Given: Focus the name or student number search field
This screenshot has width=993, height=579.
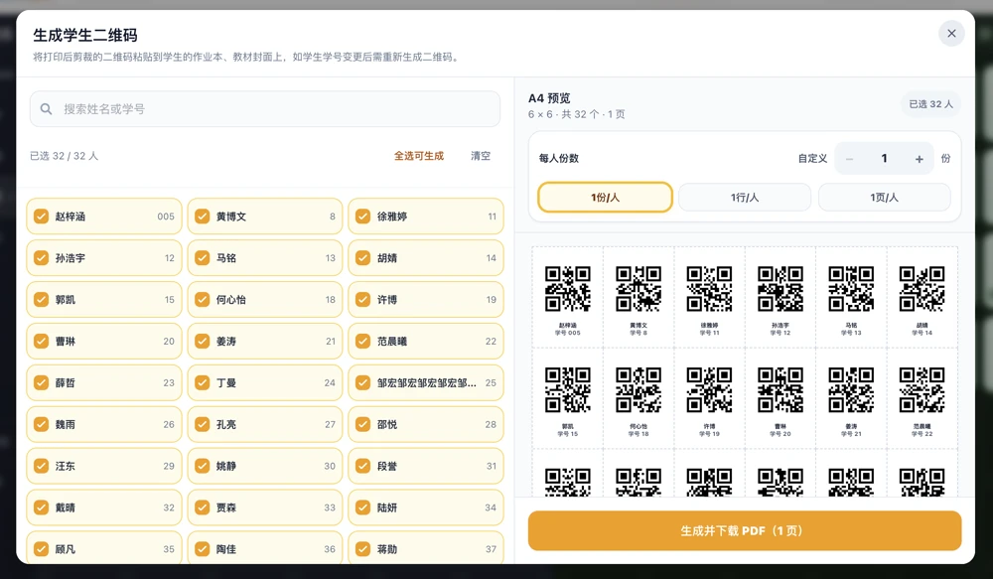Looking at the screenshot, I should click(265, 109).
